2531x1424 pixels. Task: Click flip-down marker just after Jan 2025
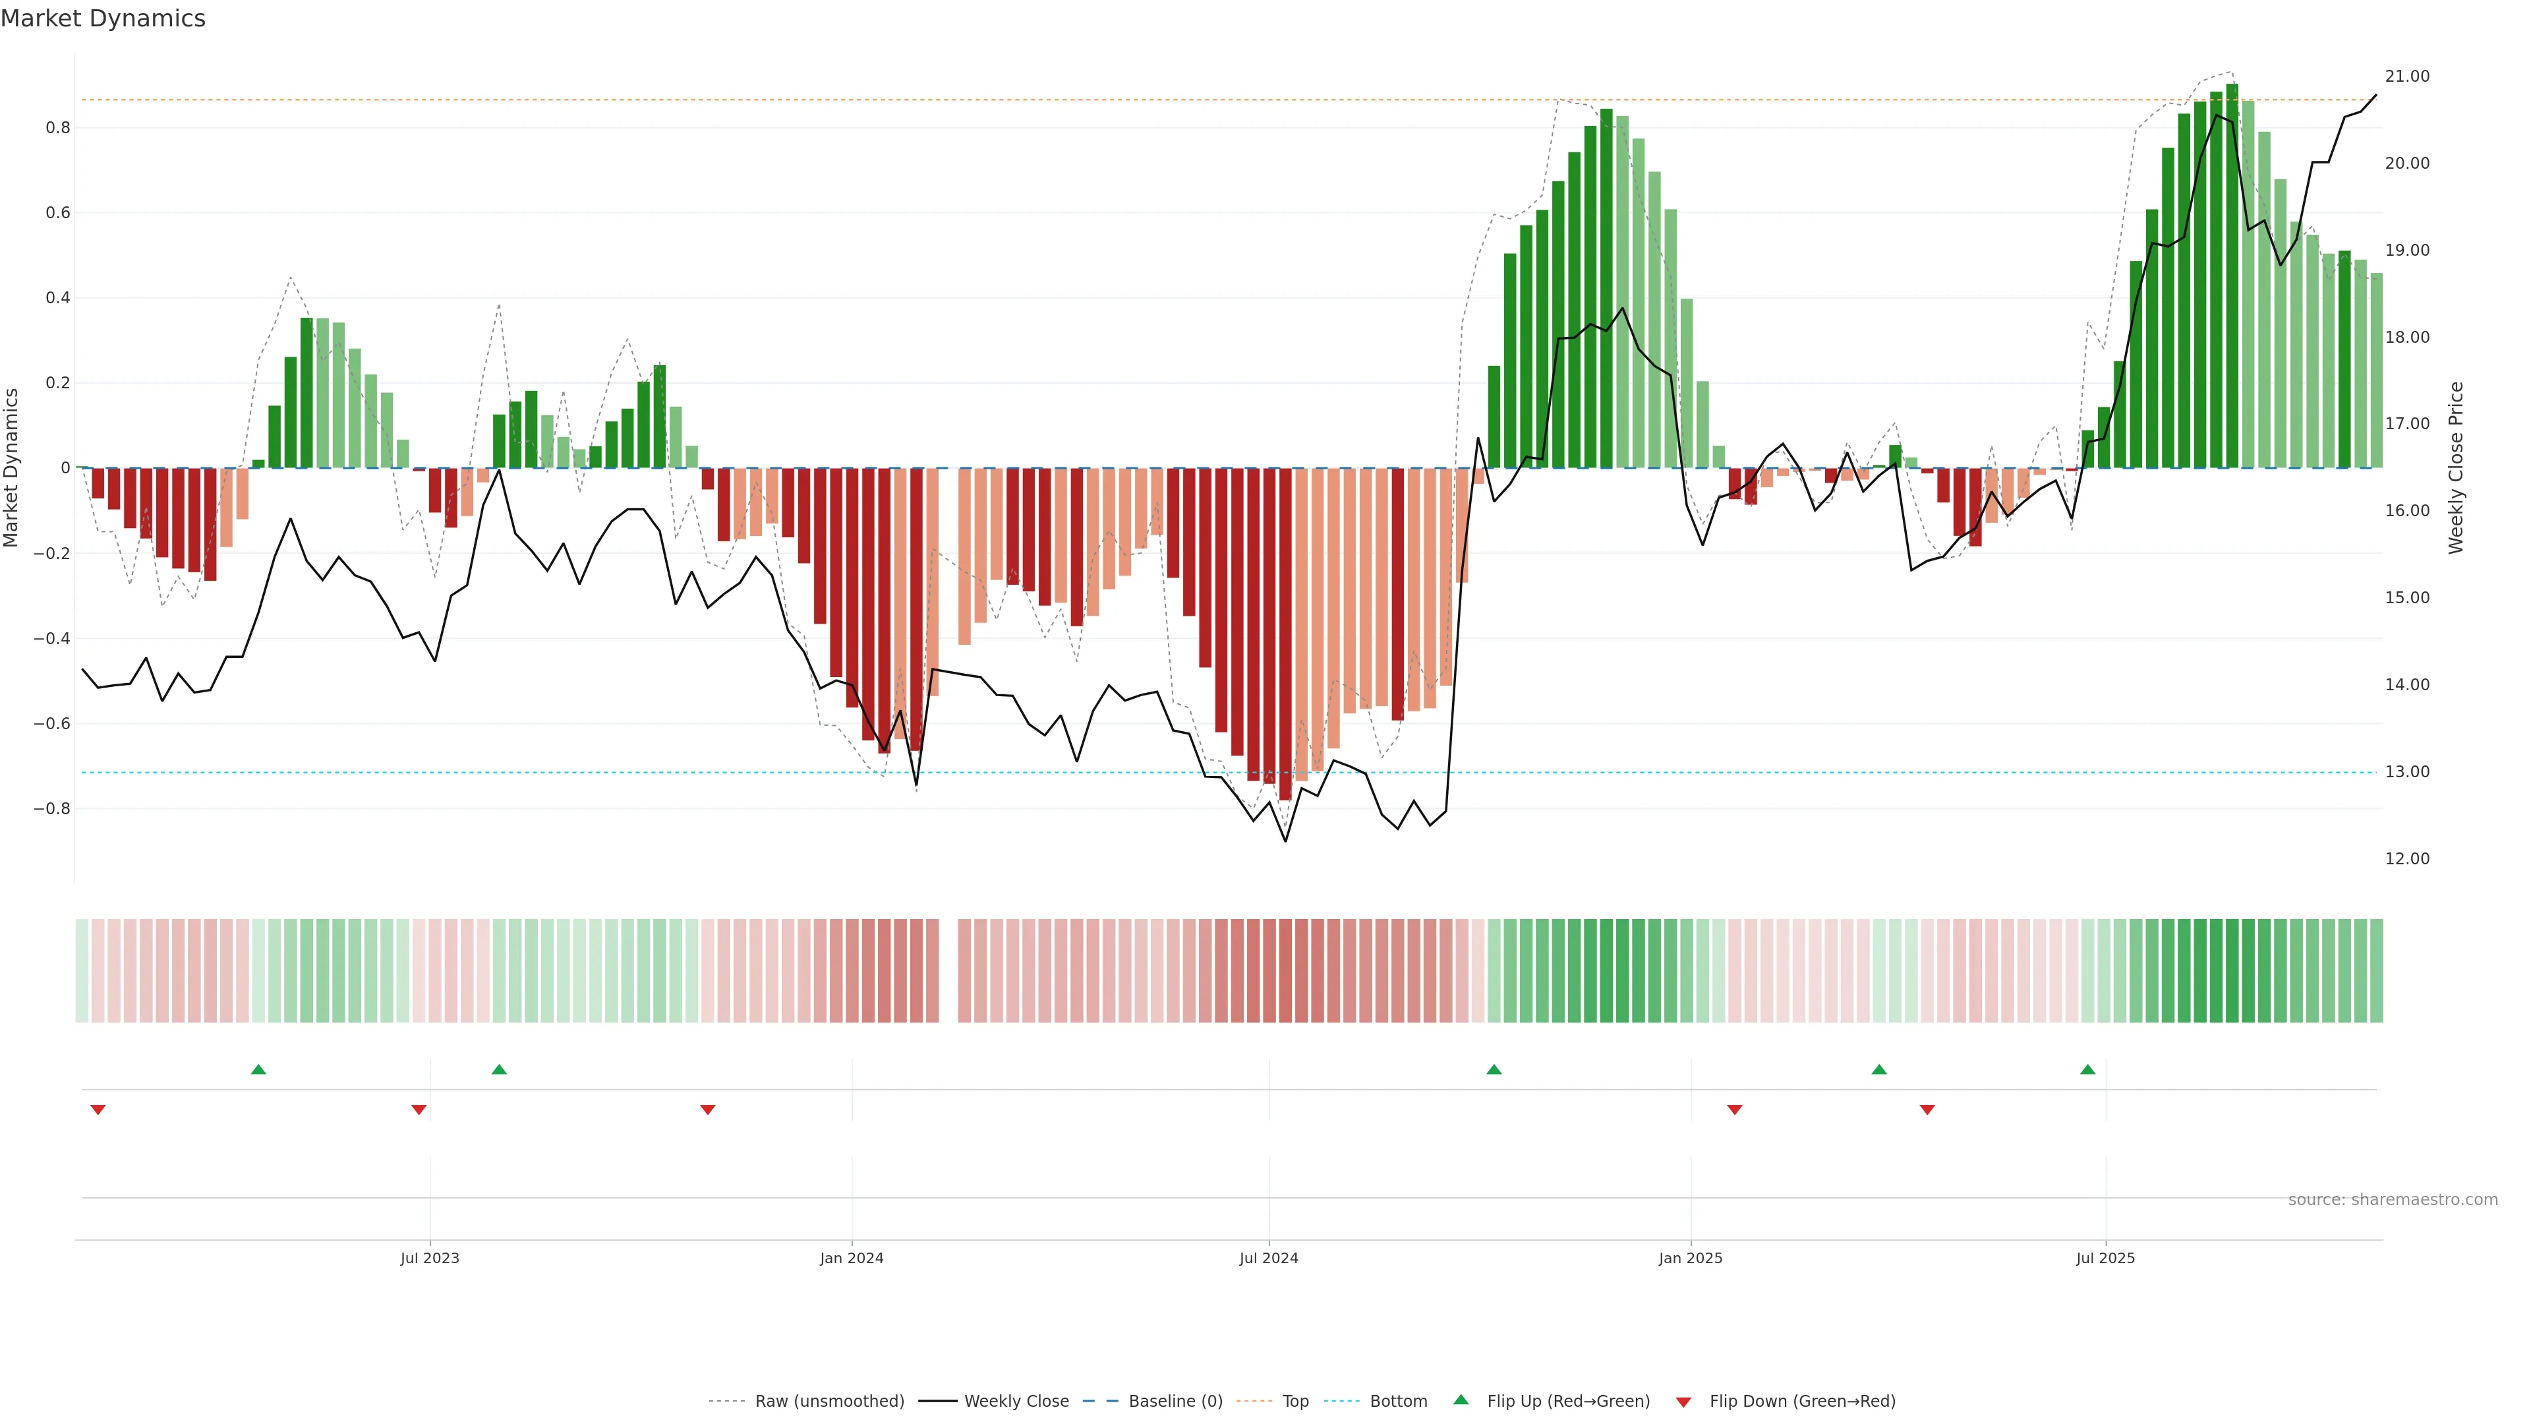point(1734,1110)
